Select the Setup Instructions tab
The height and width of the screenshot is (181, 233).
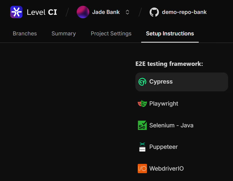point(170,34)
